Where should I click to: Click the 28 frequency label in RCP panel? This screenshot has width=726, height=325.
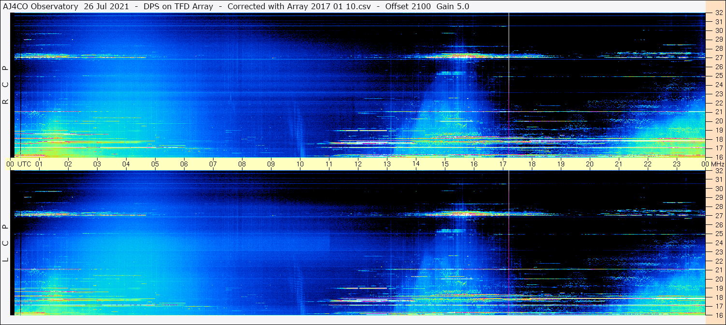[x=718, y=48]
